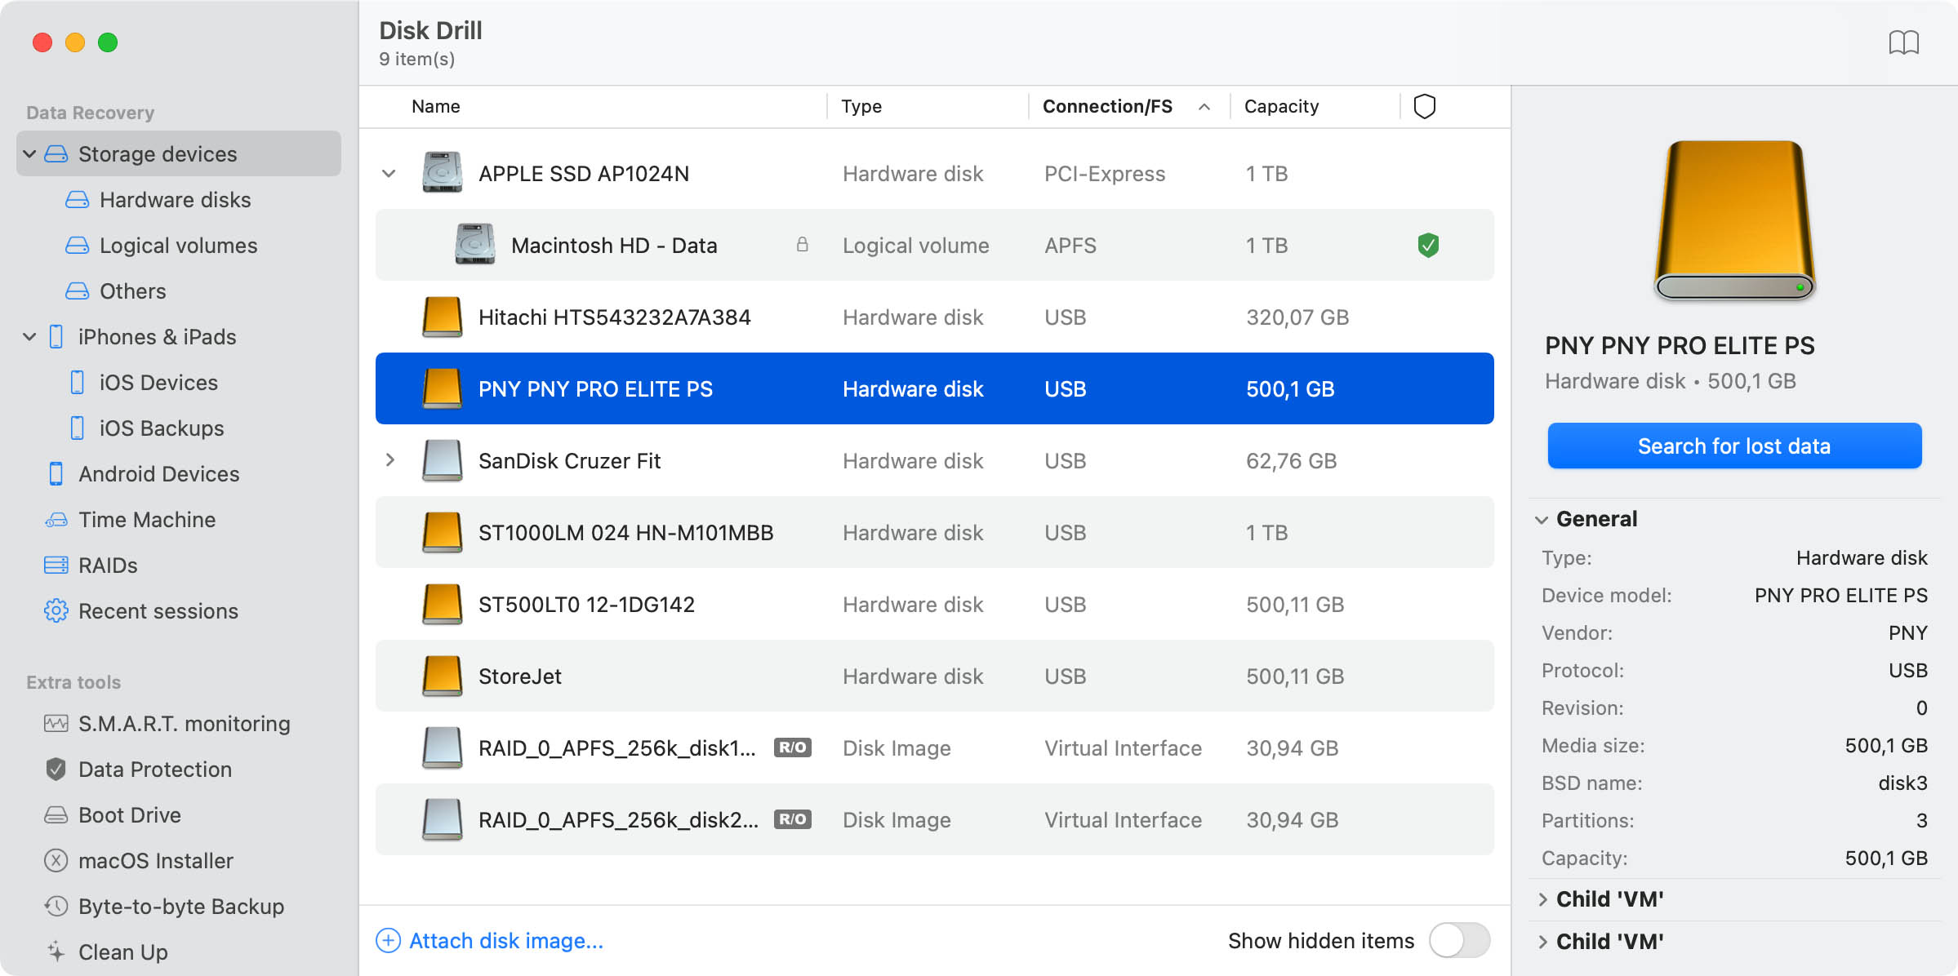The width and height of the screenshot is (1958, 976).
Task: Open macOS Installer tool
Action: click(155, 860)
